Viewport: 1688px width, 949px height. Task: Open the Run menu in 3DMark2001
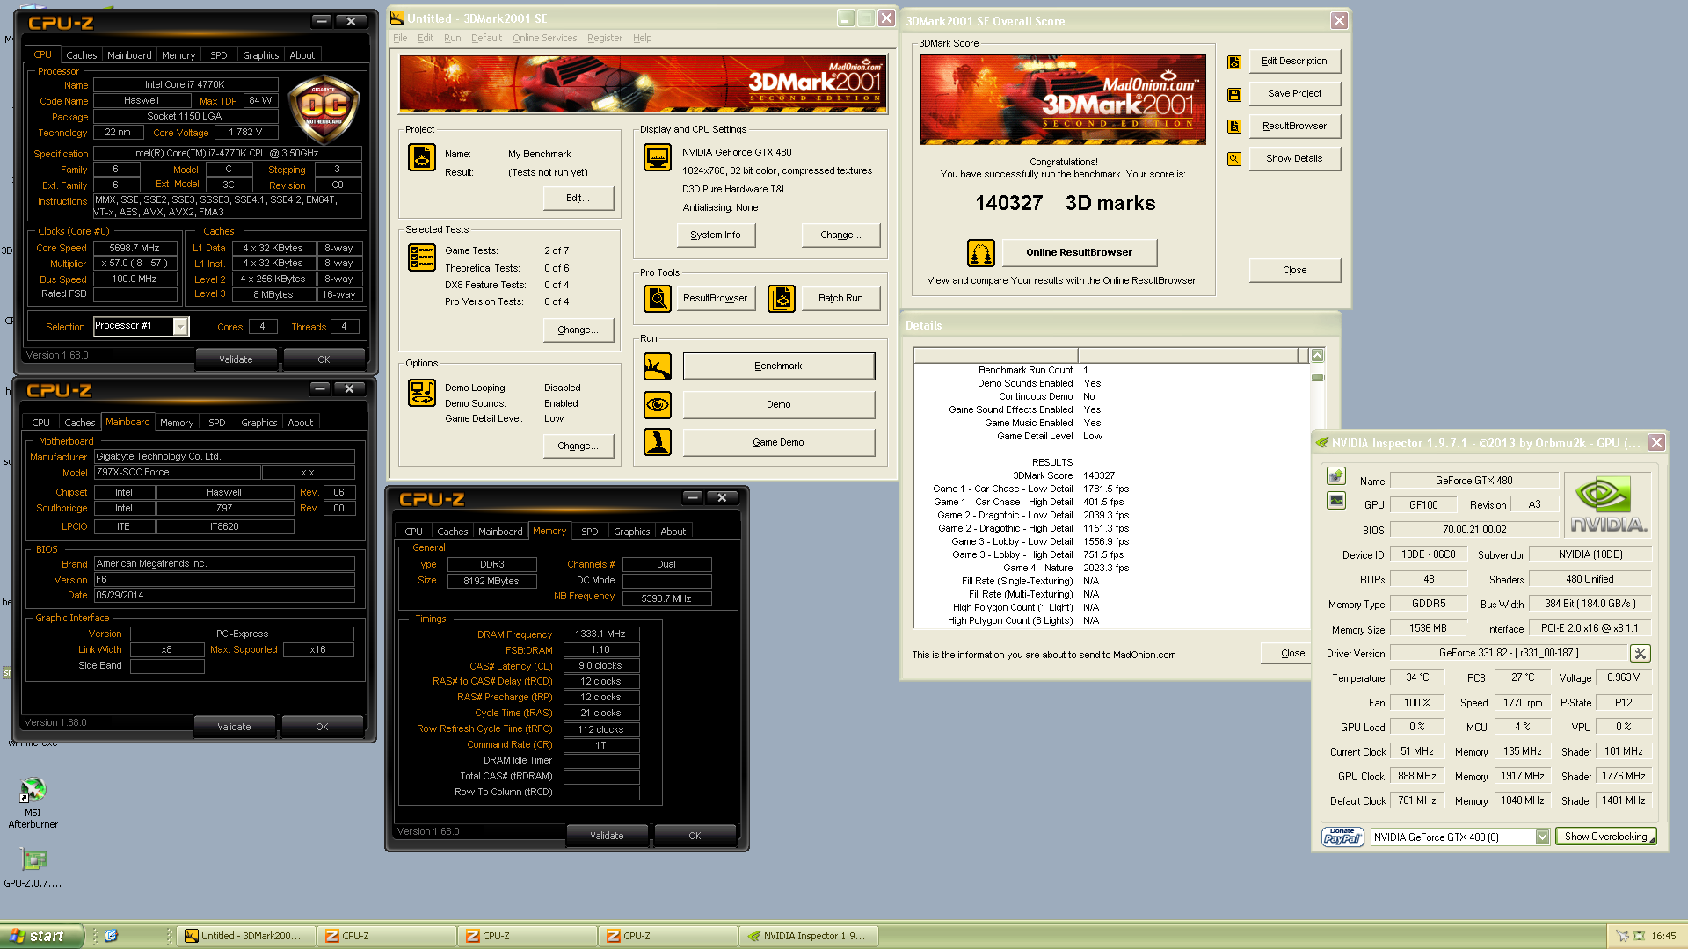tap(452, 39)
